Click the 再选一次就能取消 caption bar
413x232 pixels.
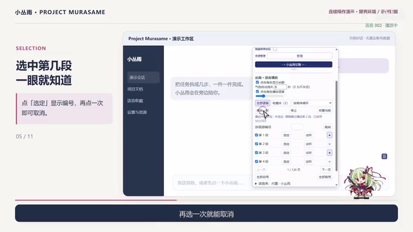tap(206, 213)
